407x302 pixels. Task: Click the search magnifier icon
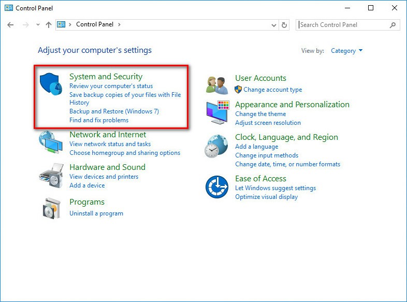pyautogui.click(x=393, y=25)
